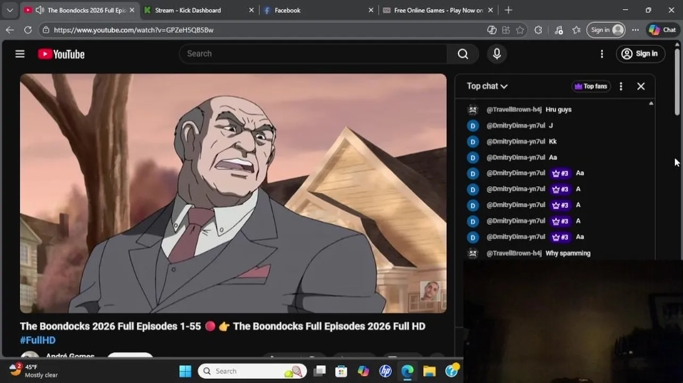Go back with the browser back arrow

[10, 30]
